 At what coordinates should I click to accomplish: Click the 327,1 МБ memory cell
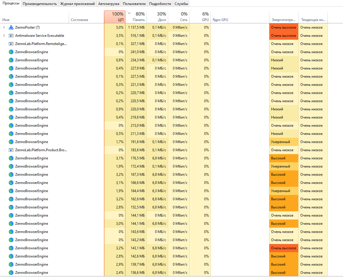(x=136, y=44)
